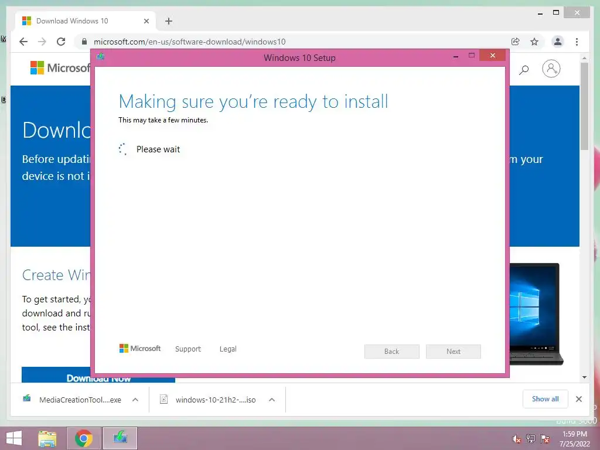Minimize the Windows 10 Setup window
The image size is (600, 450).
pyautogui.click(x=456, y=56)
